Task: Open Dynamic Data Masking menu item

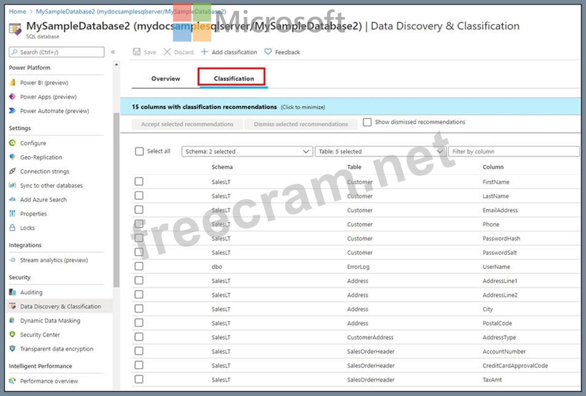Action: tap(50, 320)
